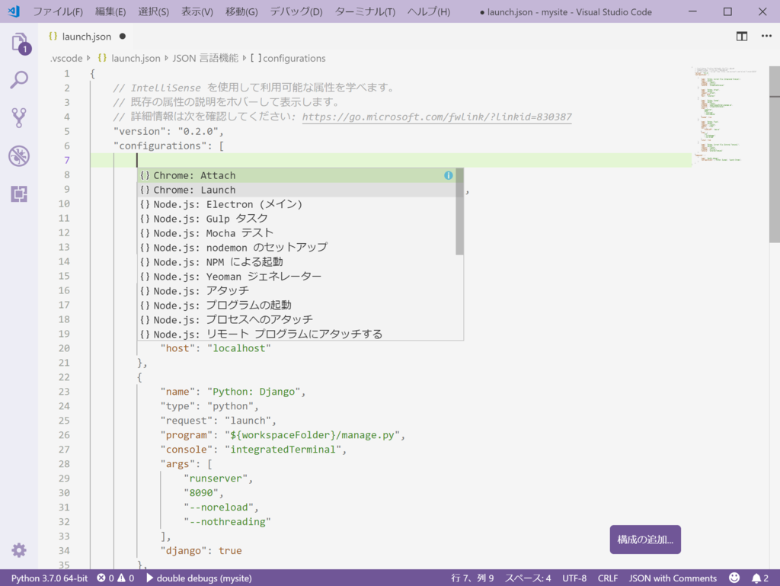The image size is (780, 586).
Task: Select 'Node.js: プロセスへのアタッチ' suggestion
Action: (296, 319)
